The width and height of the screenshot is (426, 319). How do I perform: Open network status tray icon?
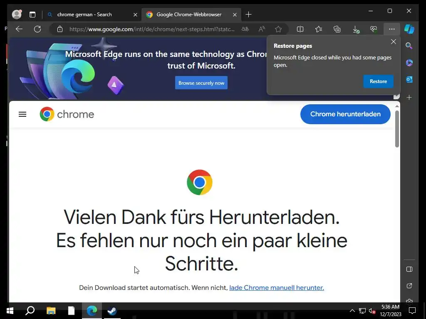(362, 311)
